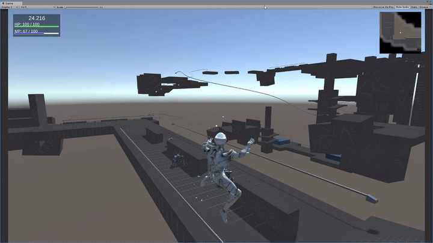Open the Display 1 dropdown
The image size is (433, 243).
pyautogui.click(x=8, y=7)
